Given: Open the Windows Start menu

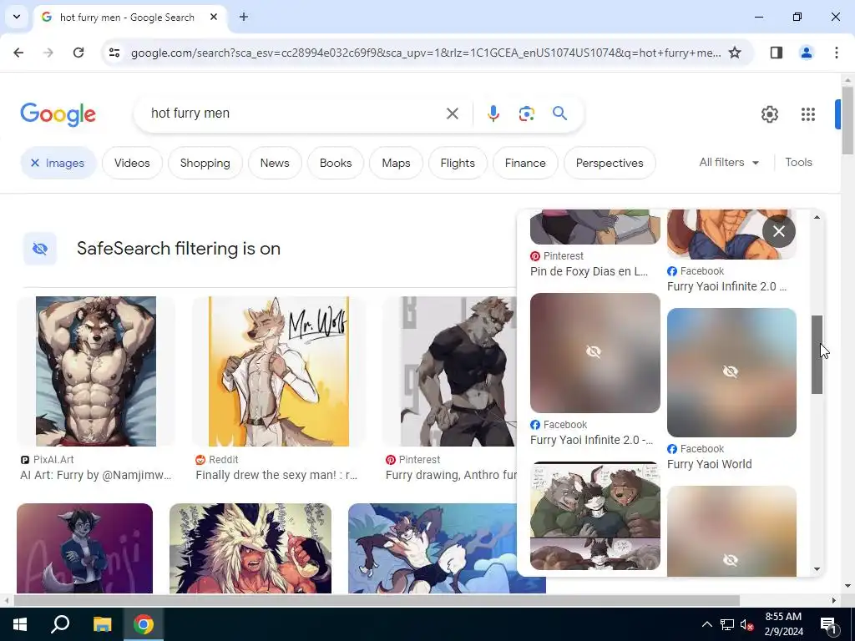Looking at the screenshot, I should point(20,624).
